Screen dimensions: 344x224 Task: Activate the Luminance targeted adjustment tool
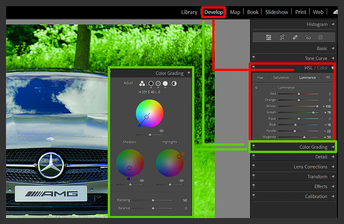[256, 88]
